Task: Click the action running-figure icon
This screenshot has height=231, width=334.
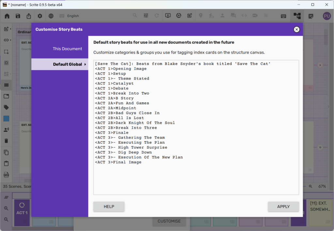Action: [211, 16]
